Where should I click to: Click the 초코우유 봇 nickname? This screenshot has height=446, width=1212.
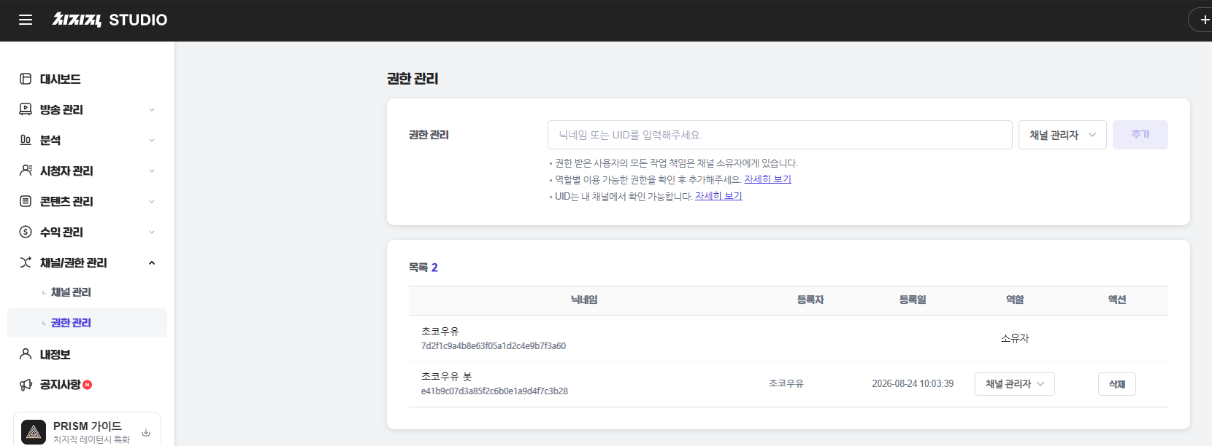447,377
